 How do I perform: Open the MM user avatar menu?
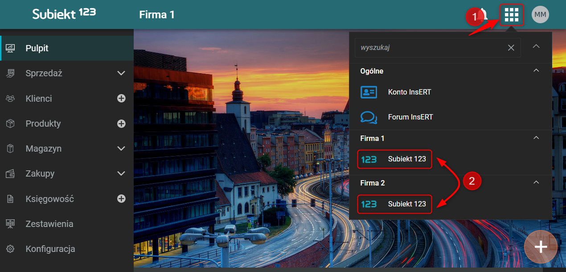(x=540, y=15)
